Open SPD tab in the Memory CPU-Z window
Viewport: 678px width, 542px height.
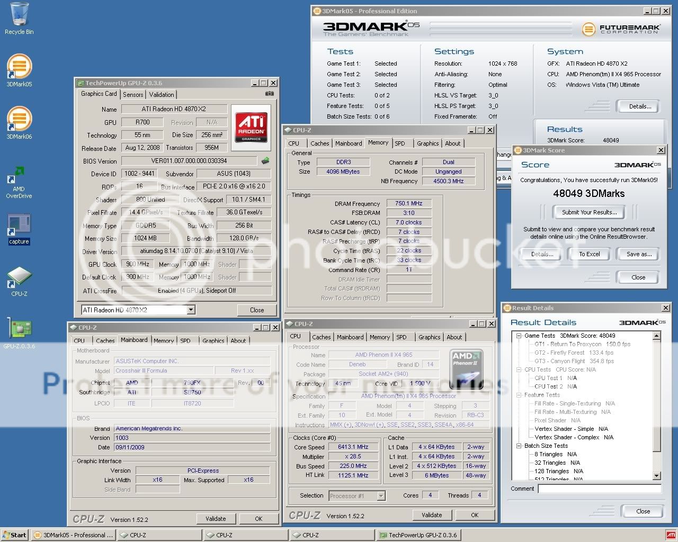400,143
